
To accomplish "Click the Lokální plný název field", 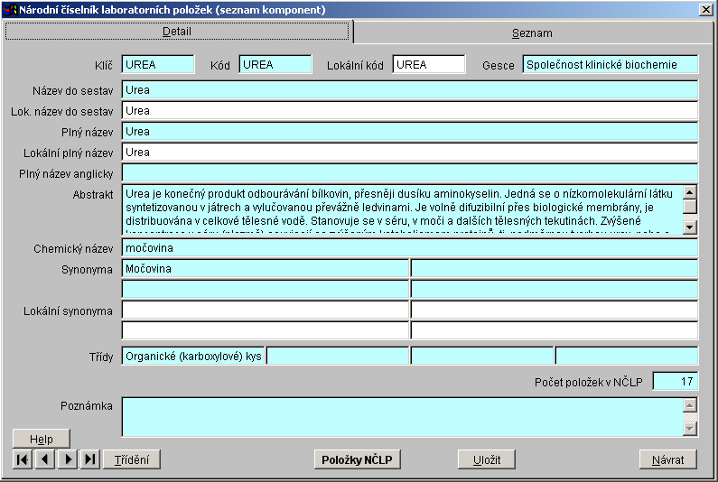I will point(409,153).
